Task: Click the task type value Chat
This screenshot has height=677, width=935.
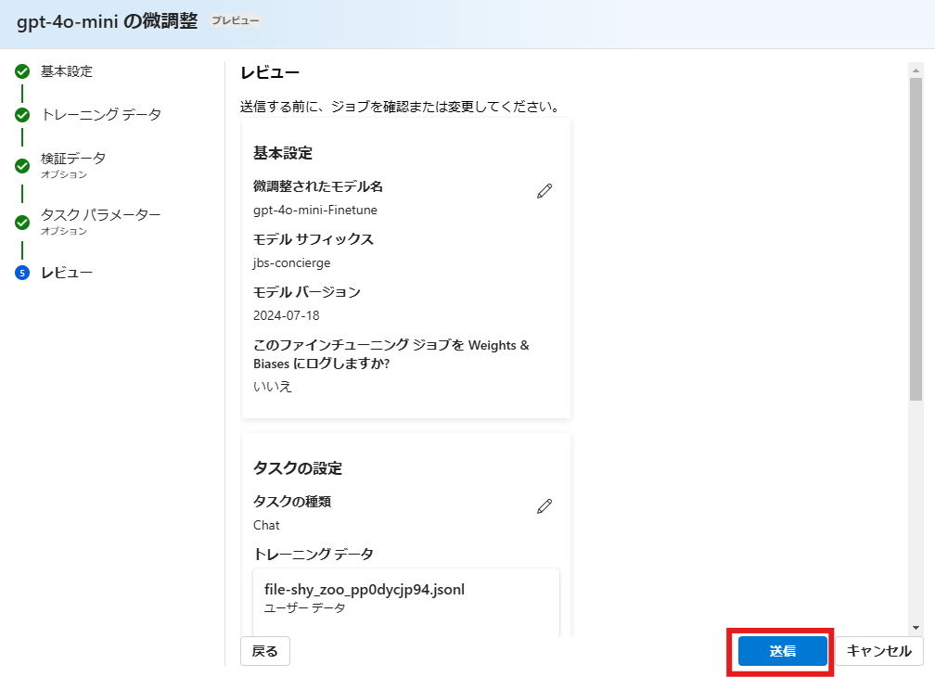Action: click(266, 525)
